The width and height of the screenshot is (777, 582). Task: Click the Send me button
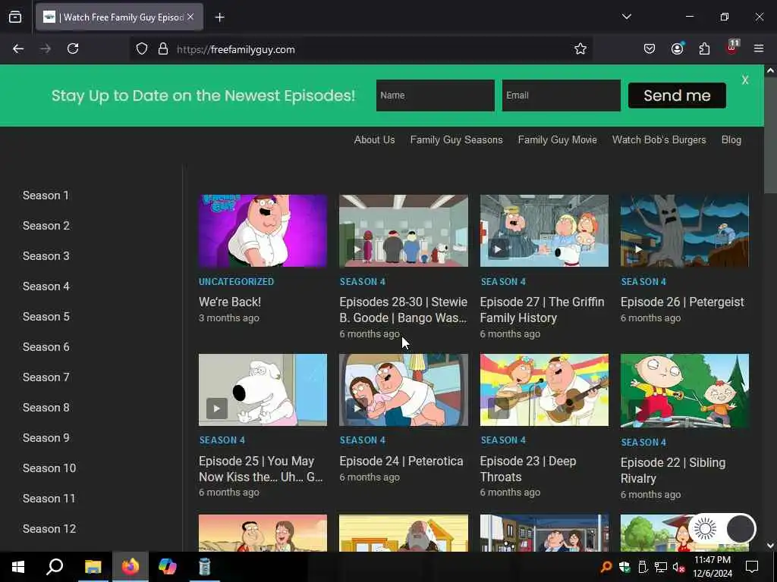[677, 95]
